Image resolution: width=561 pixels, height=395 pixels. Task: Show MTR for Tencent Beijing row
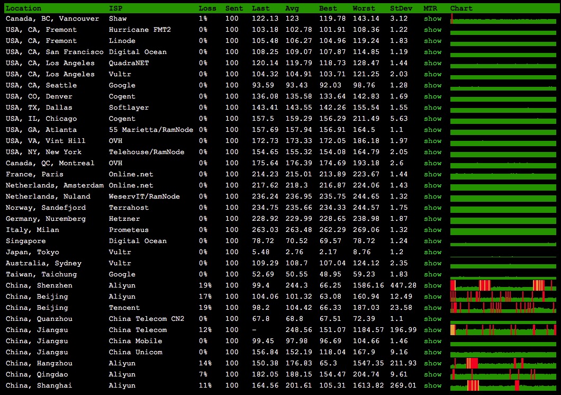tap(432, 307)
